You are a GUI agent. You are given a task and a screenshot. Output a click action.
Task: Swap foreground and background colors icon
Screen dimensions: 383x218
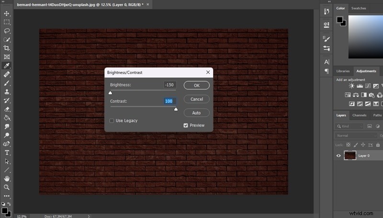click(x=9, y=204)
